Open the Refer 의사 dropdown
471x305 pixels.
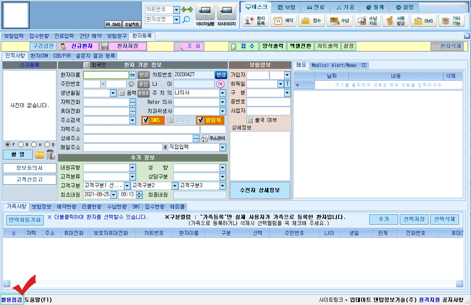223,102
